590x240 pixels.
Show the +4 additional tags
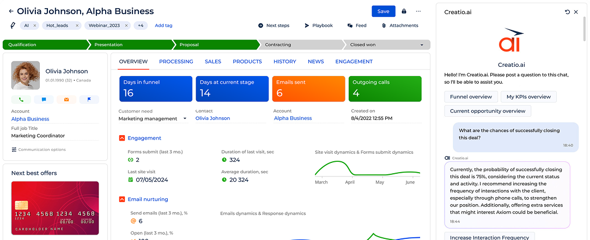coord(141,26)
